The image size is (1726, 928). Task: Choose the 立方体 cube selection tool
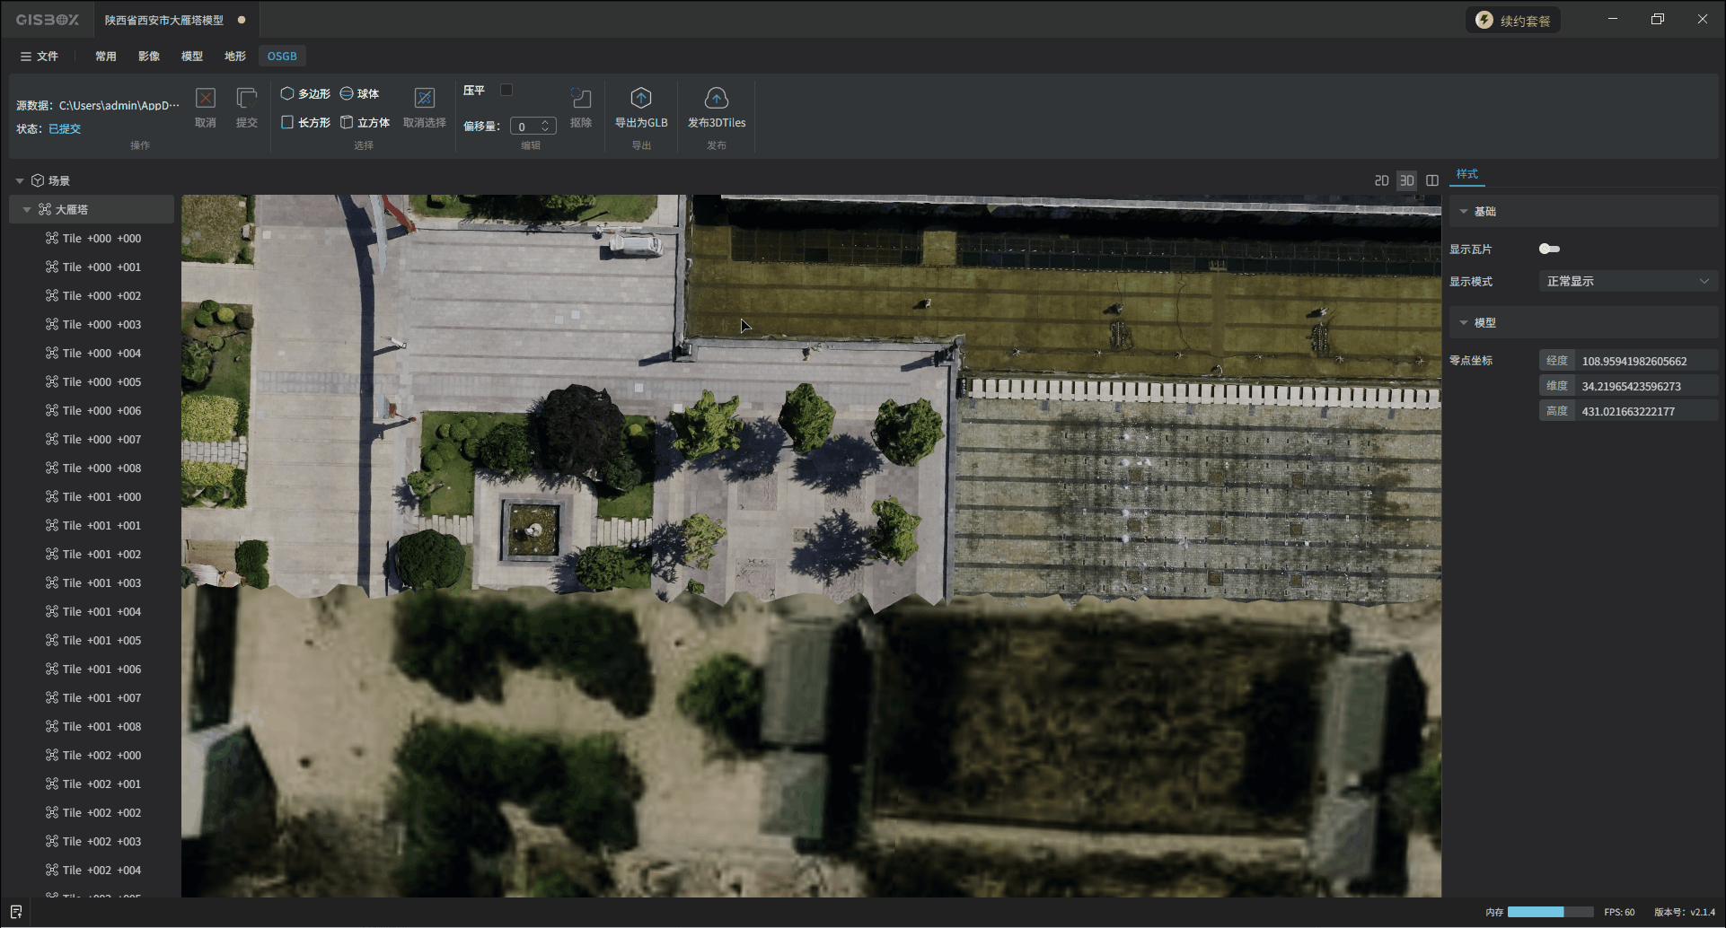pyautogui.click(x=365, y=123)
